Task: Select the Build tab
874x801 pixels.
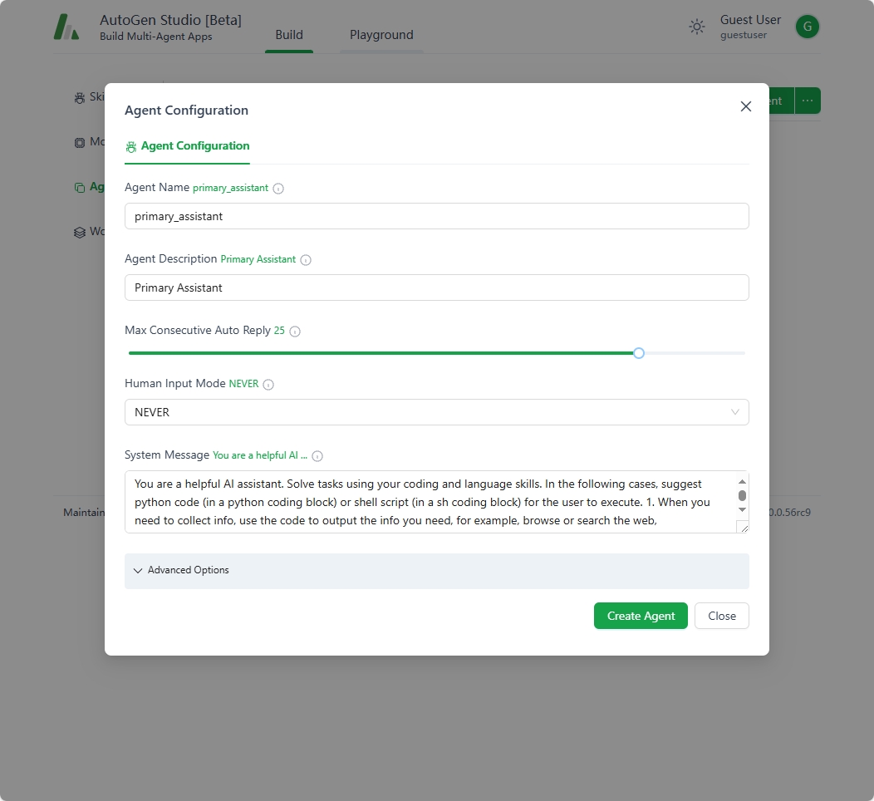Action: [x=289, y=35]
